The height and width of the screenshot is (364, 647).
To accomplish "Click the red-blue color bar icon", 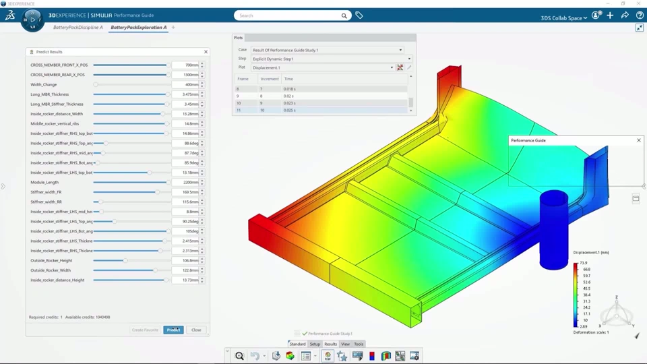I will pos(372,356).
